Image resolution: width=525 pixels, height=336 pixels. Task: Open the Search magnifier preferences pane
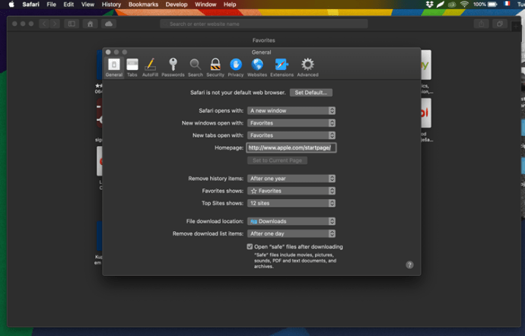(196, 68)
